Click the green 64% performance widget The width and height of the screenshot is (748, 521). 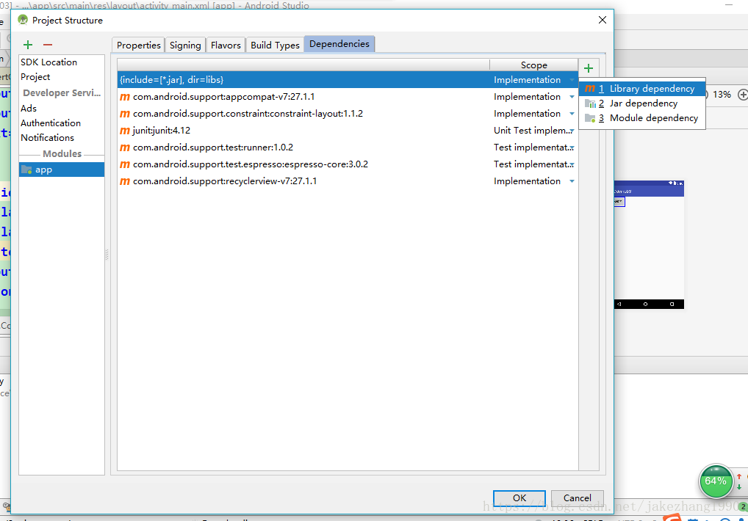click(716, 481)
